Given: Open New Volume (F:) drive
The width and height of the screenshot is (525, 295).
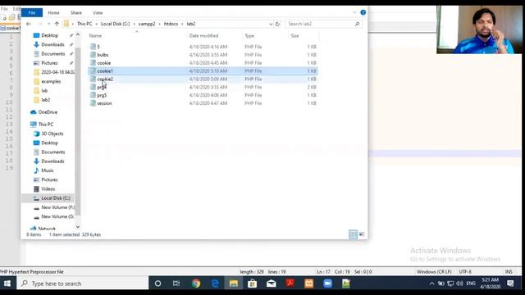Looking at the screenshot, I should [57, 207].
